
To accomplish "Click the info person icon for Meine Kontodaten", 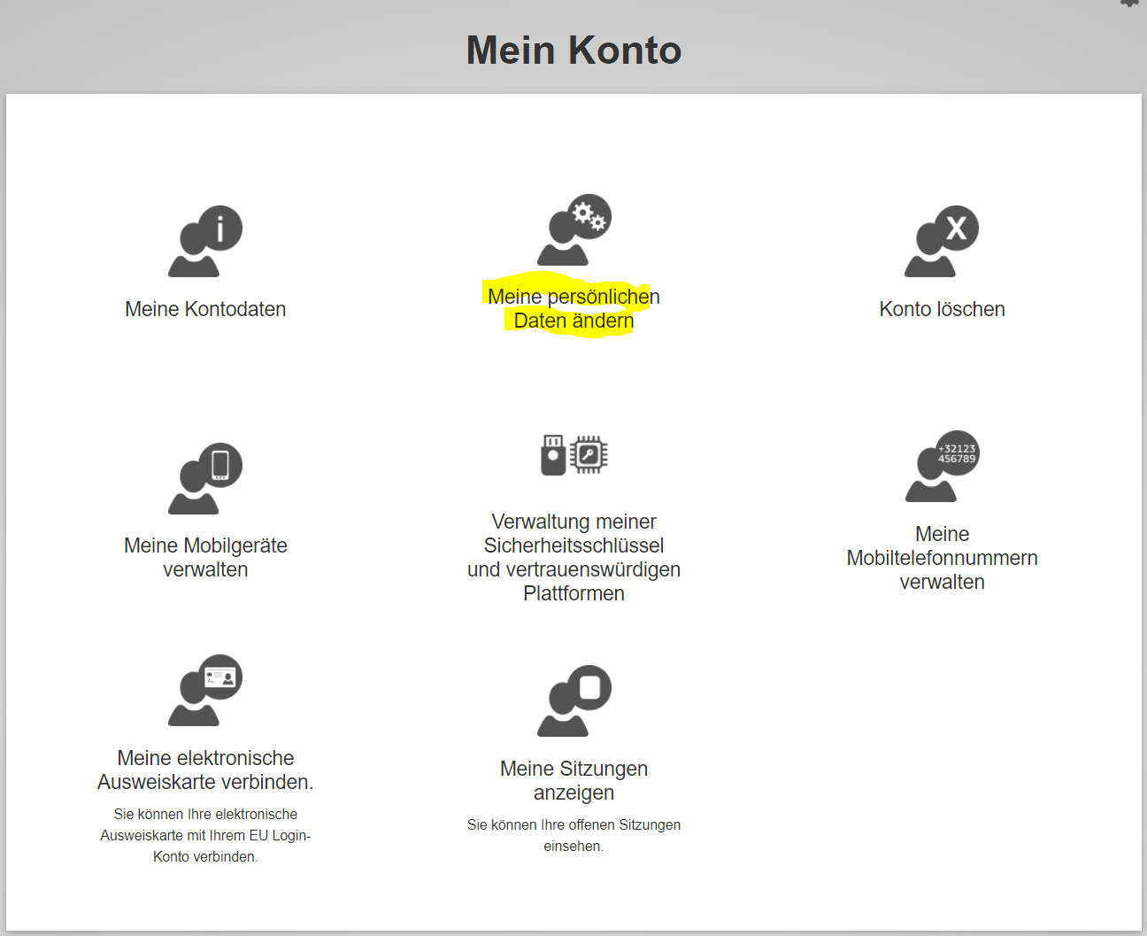I will pos(205,242).
